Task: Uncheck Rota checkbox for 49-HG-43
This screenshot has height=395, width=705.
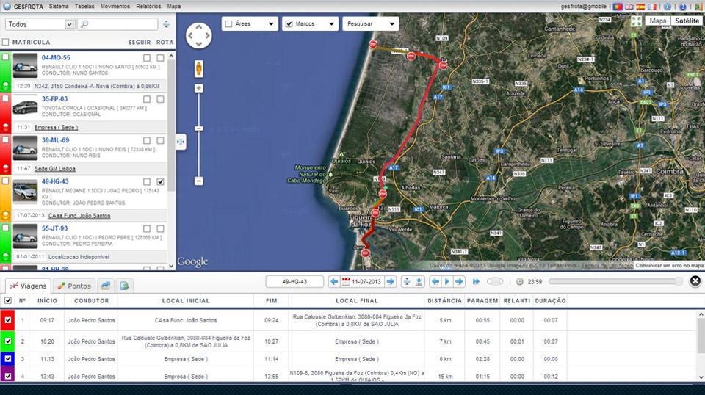Action: (x=161, y=182)
